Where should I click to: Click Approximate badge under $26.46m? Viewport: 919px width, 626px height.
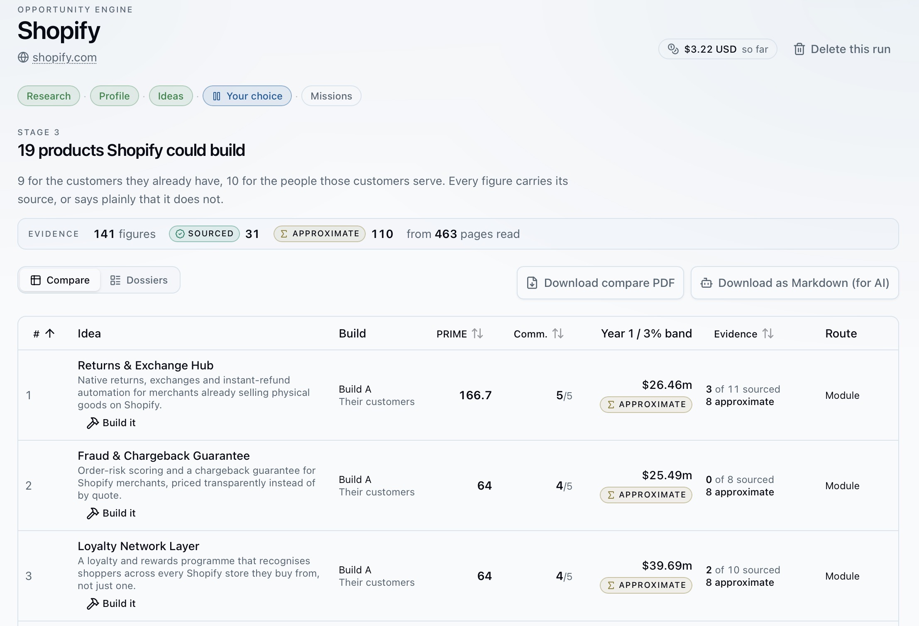646,405
